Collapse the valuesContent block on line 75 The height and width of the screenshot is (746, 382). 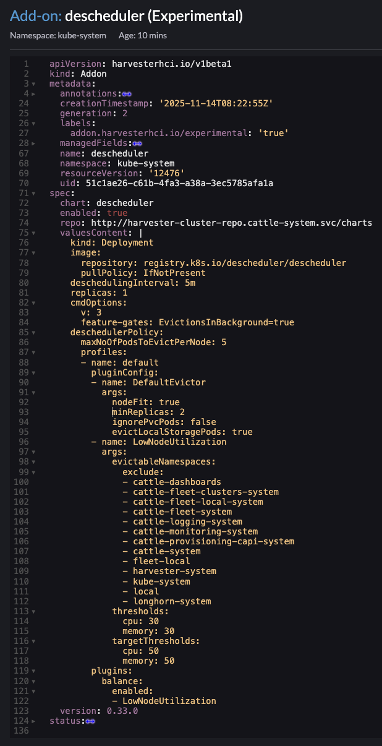pos(33,233)
